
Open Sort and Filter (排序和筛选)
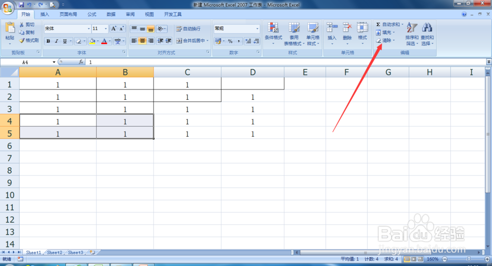(x=412, y=34)
